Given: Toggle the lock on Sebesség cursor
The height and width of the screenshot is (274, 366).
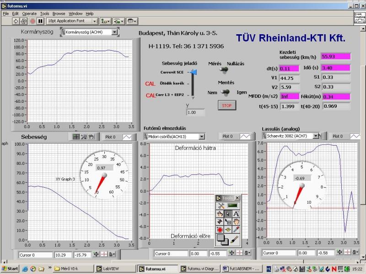Looking at the screenshot, I should coord(112,254).
